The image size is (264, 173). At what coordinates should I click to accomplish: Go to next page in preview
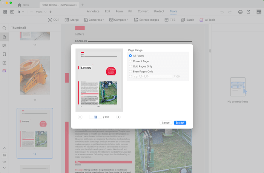pos(118,117)
